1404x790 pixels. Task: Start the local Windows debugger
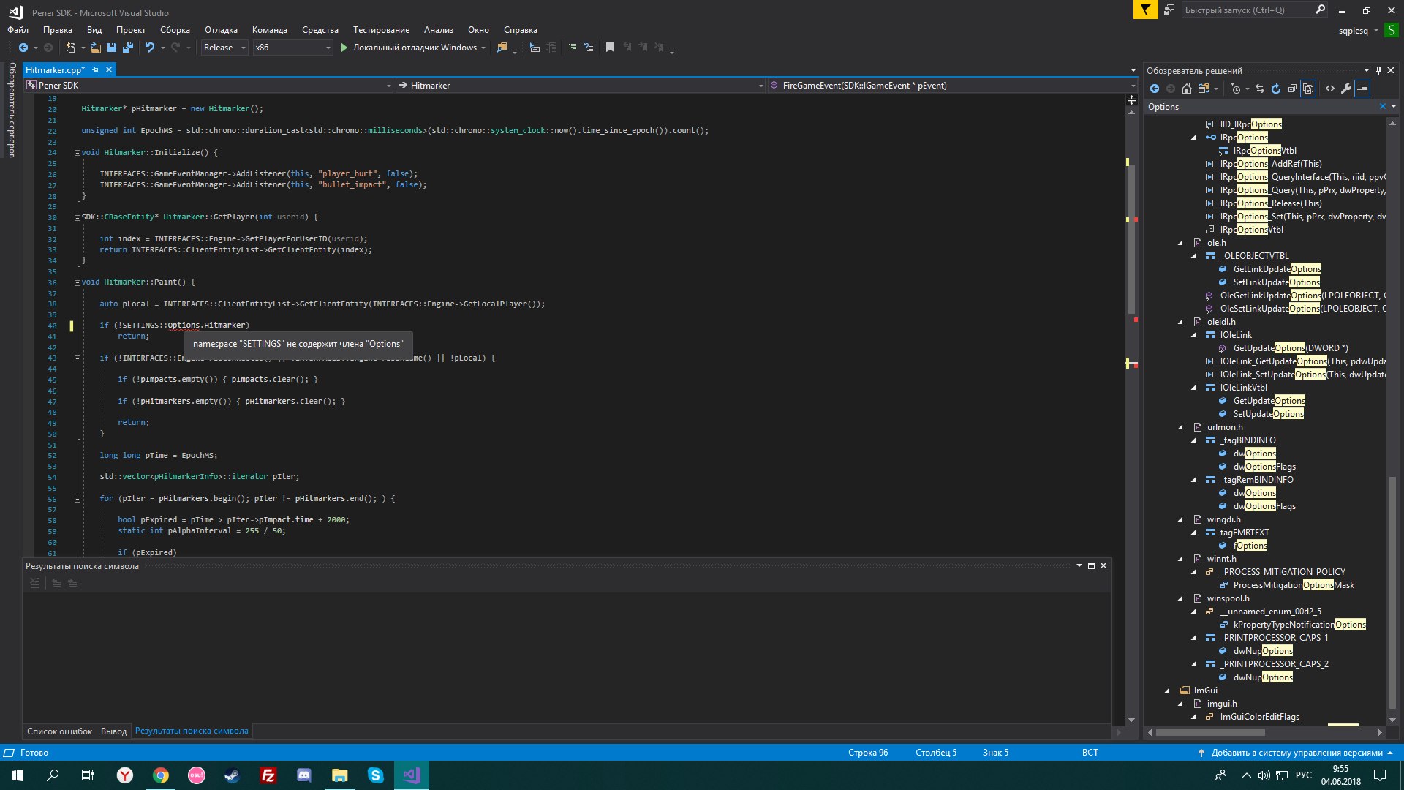tap(344, 48)
